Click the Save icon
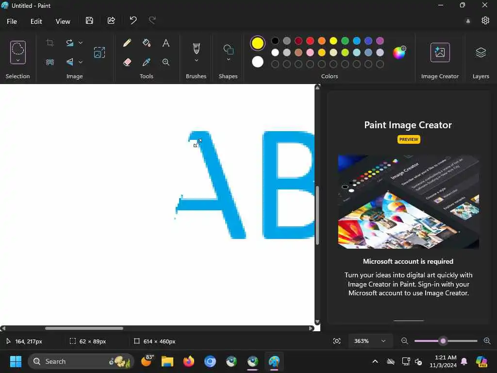Image resolution: width=497 pixels, height=373 pixels. point(89,20)
